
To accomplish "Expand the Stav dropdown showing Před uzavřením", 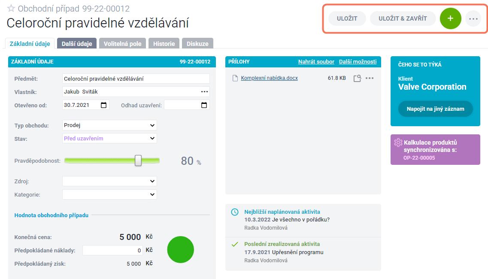I will tap(109, 138).
